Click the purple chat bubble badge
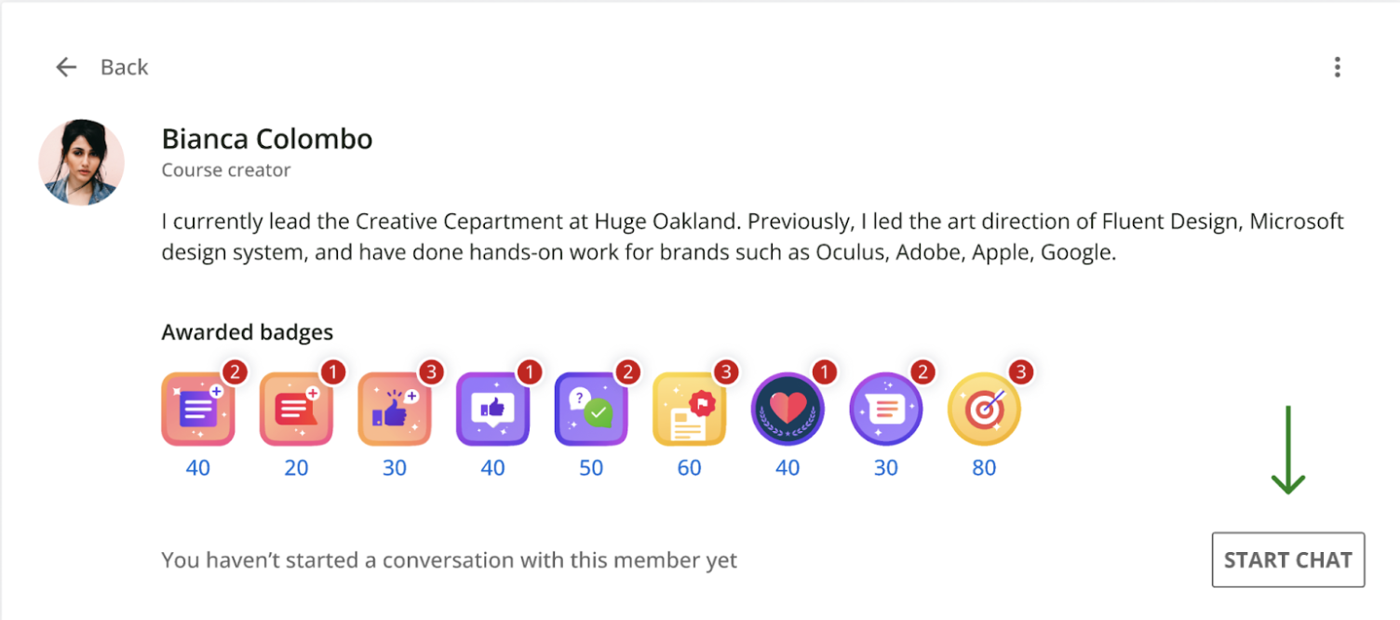1400x620 pixels. click(886, 410)
